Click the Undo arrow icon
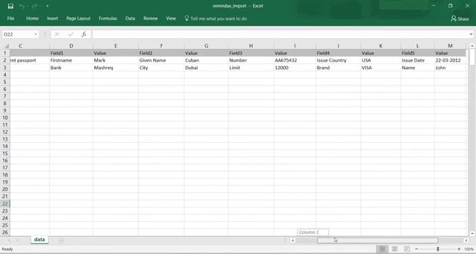Screen dimensions: 476x268 pyautogui.click(x=22, y=6)
